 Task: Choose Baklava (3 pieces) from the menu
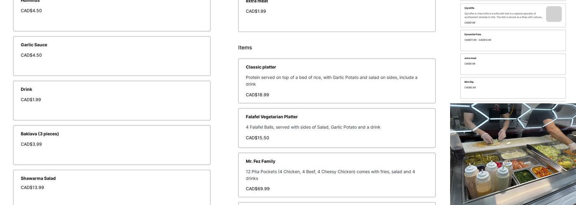tap(111, 145)
